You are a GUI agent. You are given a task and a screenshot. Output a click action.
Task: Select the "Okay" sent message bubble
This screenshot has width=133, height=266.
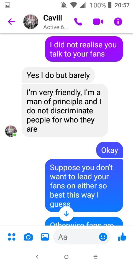pyautogui.click(x=110, y=150)
